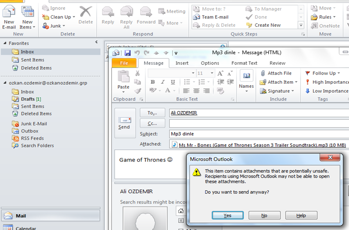This screenshot has width=349, height=230.
Task: Select Inbox under Favorites
Action: 51,52
